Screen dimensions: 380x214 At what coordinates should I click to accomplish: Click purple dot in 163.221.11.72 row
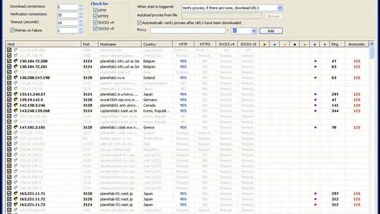coord(315,199)
